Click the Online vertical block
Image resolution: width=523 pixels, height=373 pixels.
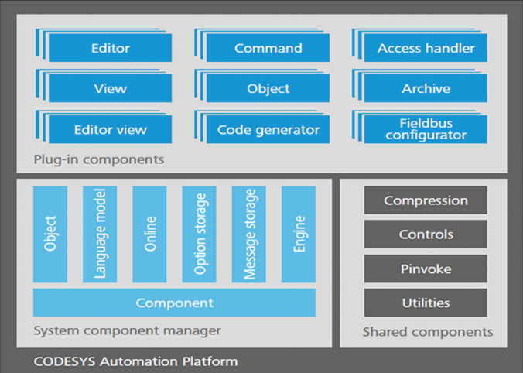(x=149, y=234)
